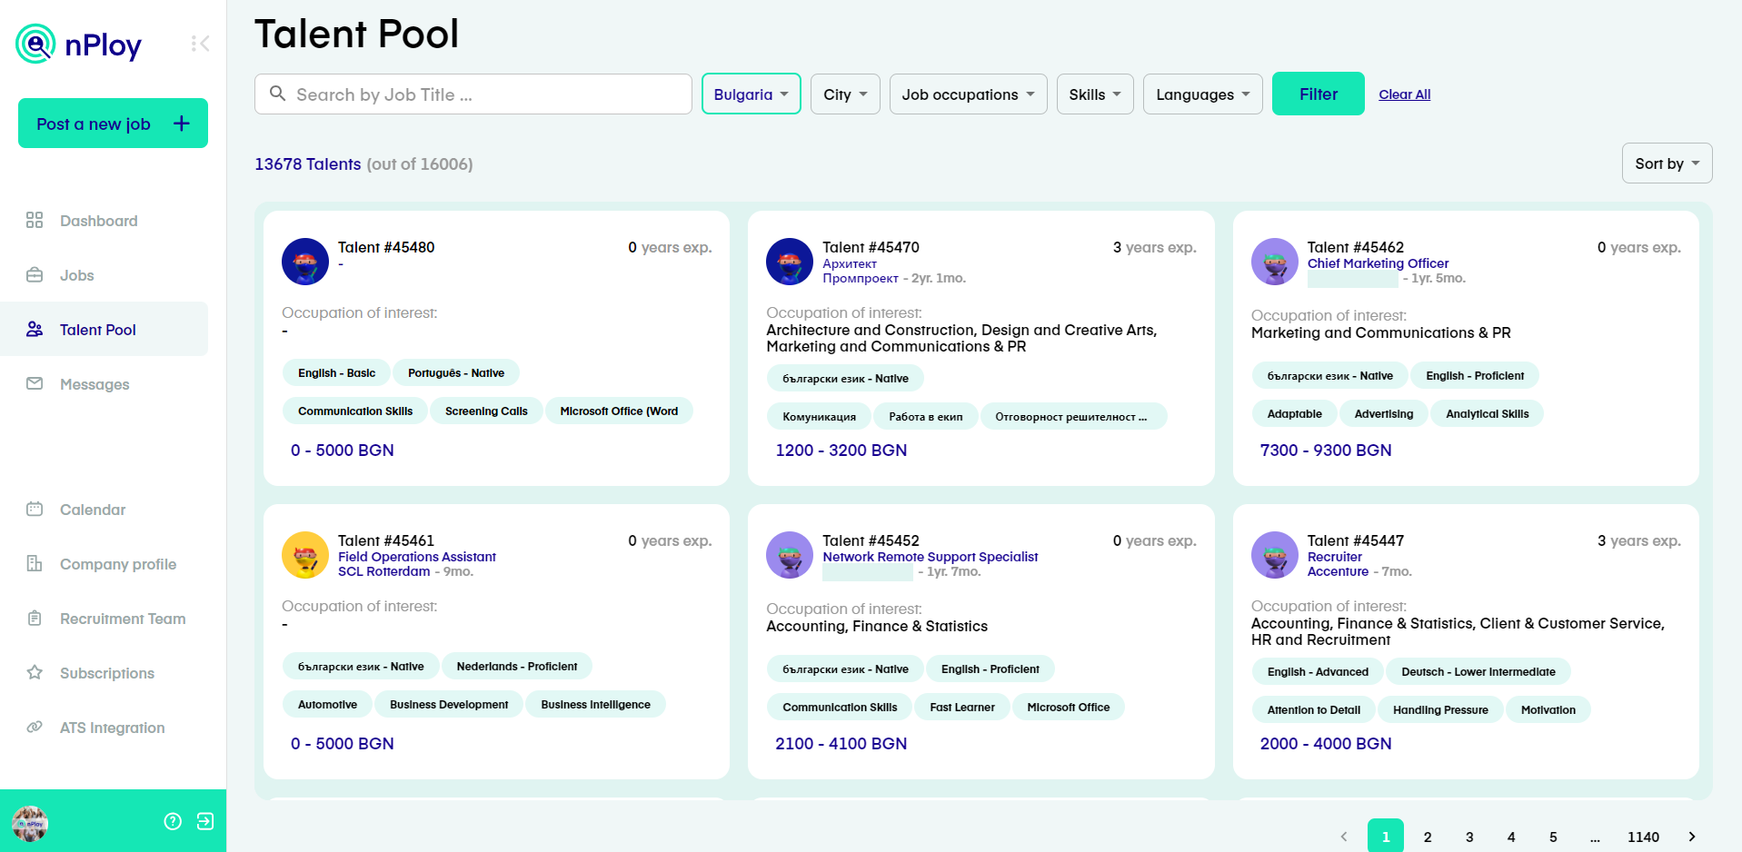
Task: Click the Clear All link
Action: pyautogui.click(x=1404, y=94)
